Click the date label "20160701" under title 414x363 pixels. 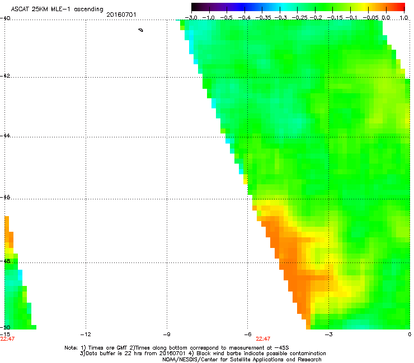121,15
